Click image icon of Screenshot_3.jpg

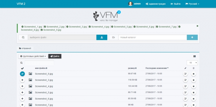tap(30, 80)
